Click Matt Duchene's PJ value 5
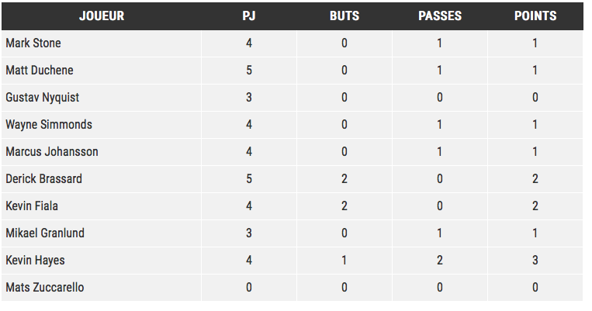The image size is (592, 311). click(x=249, y=71)
